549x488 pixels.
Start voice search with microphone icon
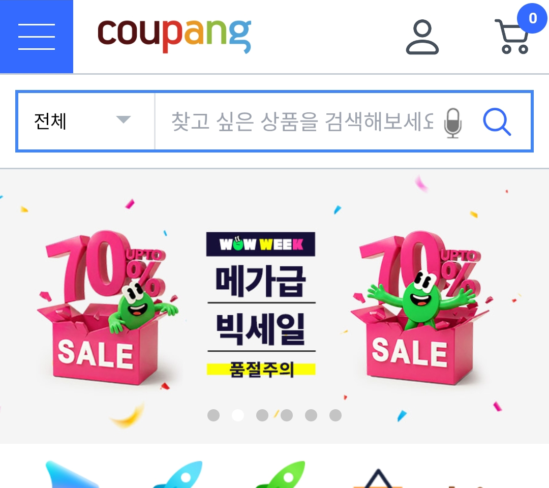pyautogui.click(x=453, y=123)
